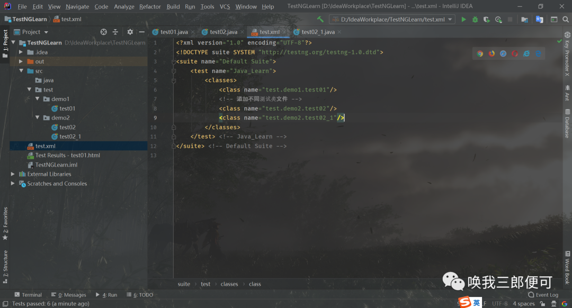Viewport: 572px width, 308px height.
Task: Open Project panel settings gear
Action: pos(130,32)
